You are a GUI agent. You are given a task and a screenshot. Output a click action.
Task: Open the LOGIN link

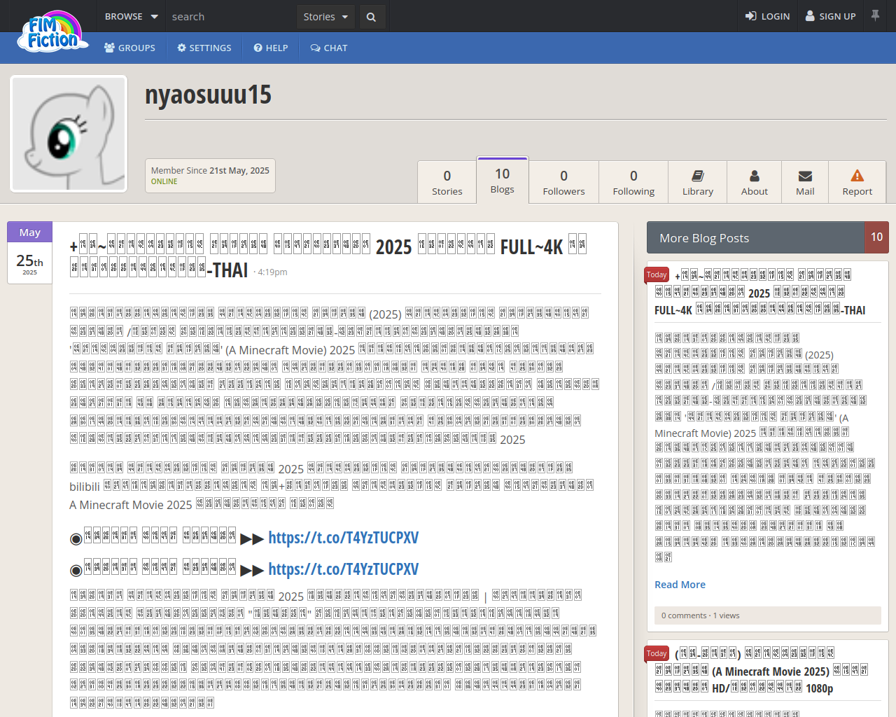767,16
